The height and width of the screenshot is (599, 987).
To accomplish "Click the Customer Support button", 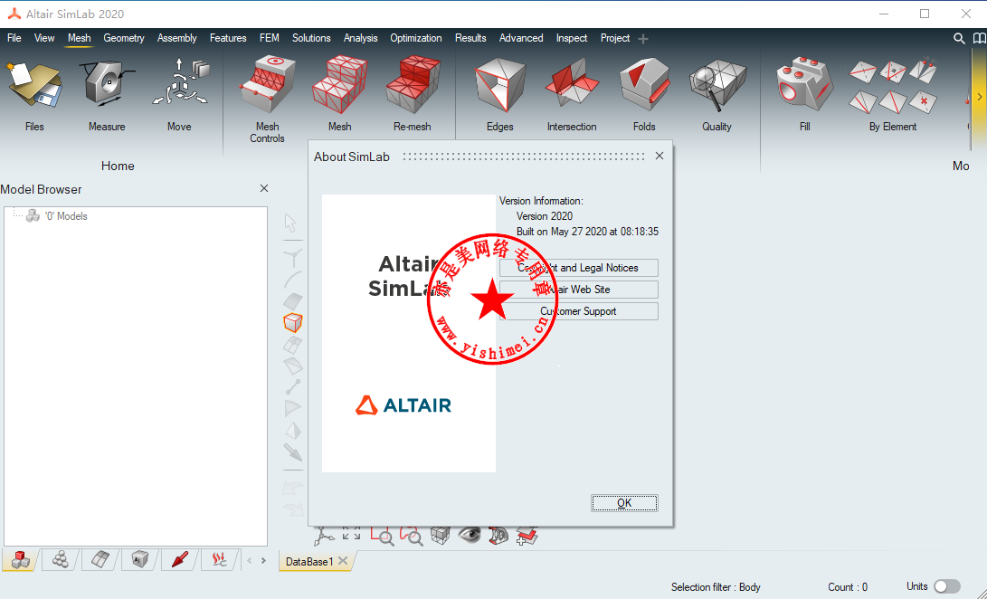I will point(578,311).
